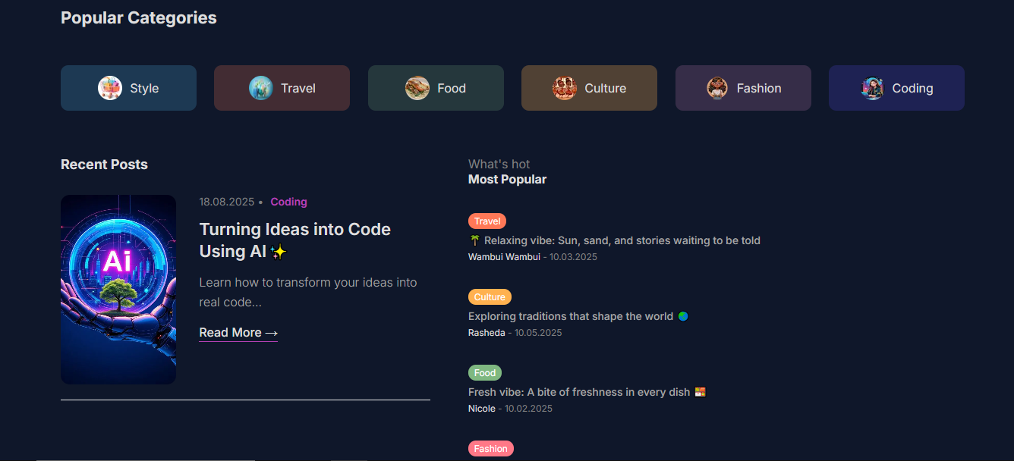Open "Fresh vibe: A bite of freshness" post
1014x461 pixels.
tap(579, 392)
